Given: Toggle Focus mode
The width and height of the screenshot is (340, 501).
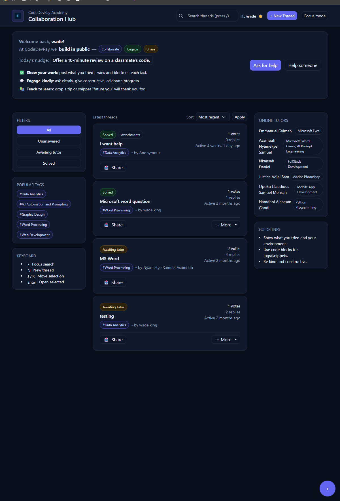Looking at the screenshot, I should (315, 16).
